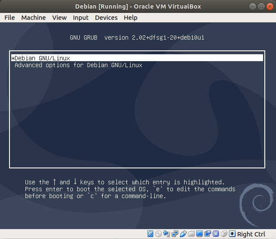Toggle the mouse integration status icon
Screen dimensions: 276x239
click(224, 234)
